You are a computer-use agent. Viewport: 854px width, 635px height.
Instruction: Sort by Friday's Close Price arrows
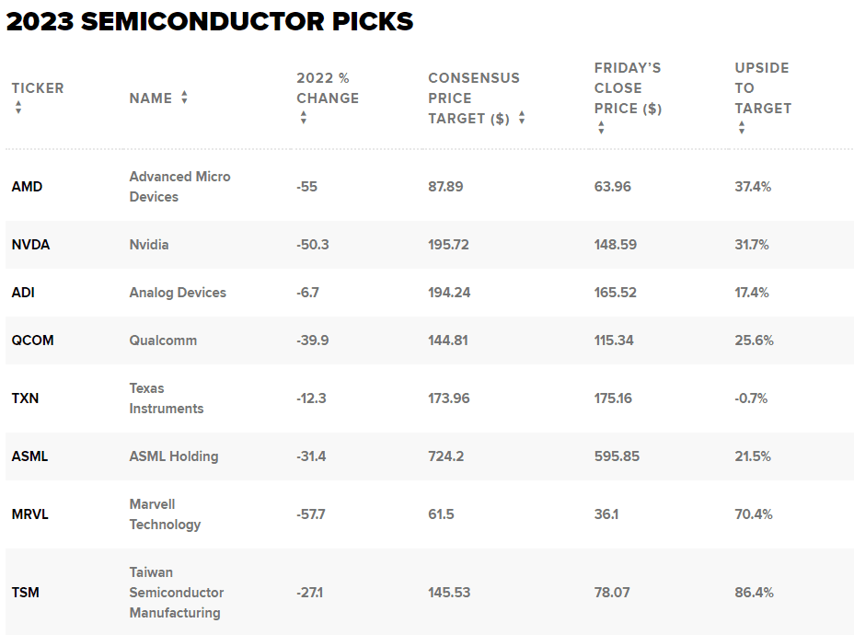click(x=601, y=128)
